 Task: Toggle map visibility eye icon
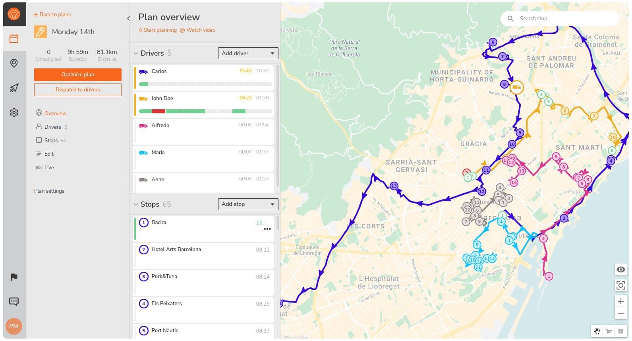coord(620,269)
